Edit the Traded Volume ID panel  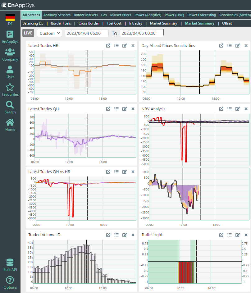pyautogui.click(x=125, y=235)
